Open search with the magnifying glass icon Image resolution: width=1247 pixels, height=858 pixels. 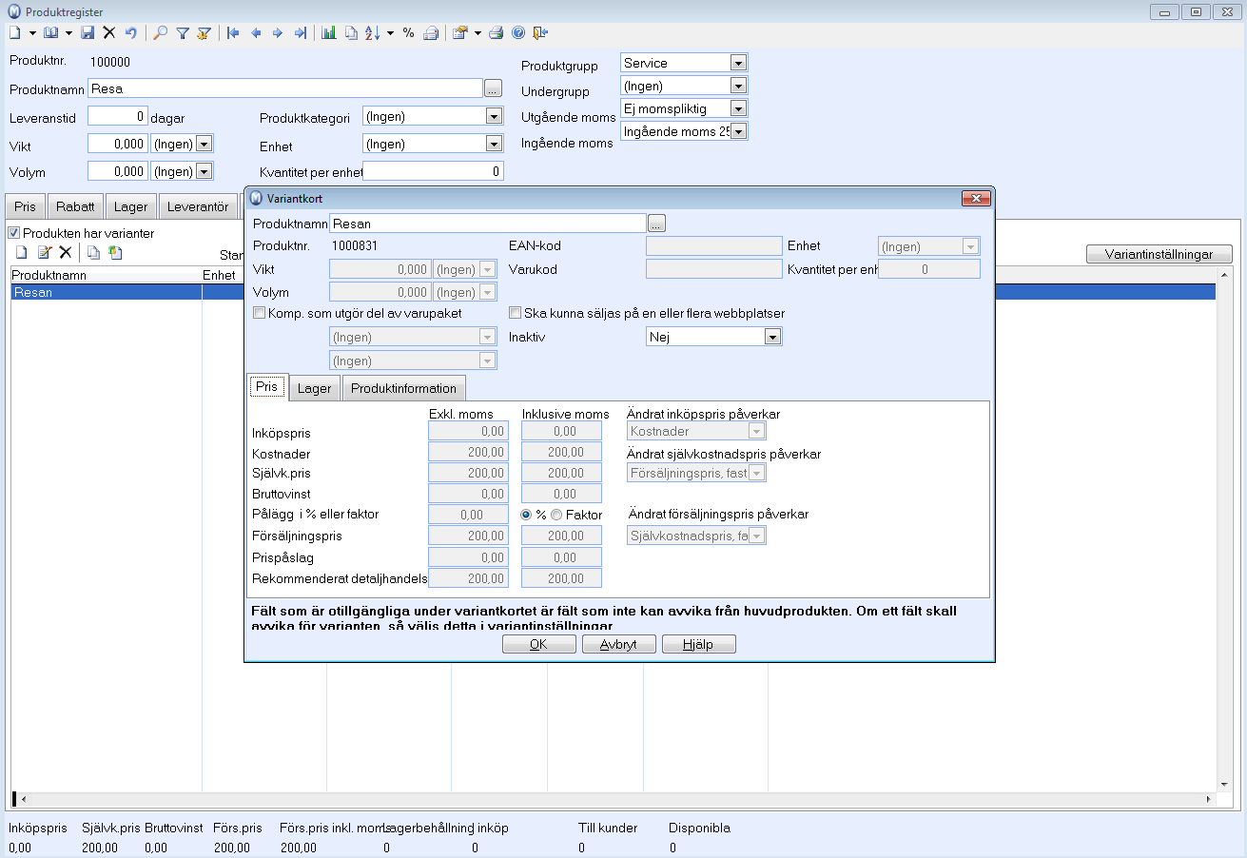tap(161, 32)
